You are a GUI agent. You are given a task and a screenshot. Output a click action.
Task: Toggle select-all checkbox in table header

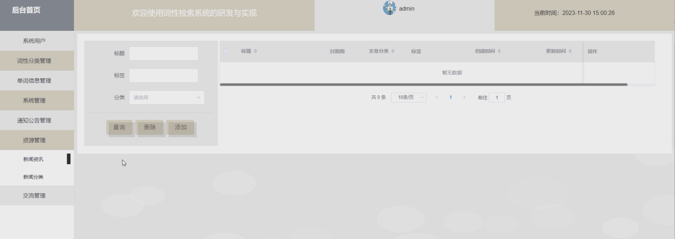(x=226, y=51)
